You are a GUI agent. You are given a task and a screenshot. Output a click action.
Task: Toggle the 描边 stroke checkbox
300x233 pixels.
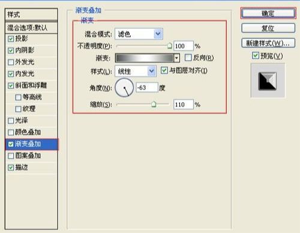click(x=11, y=168)
